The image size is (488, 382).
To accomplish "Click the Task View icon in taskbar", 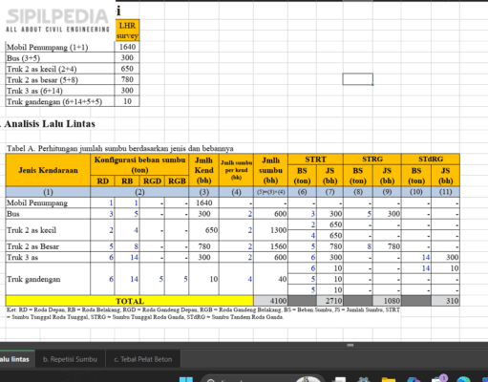I will [x=339, y=380].
